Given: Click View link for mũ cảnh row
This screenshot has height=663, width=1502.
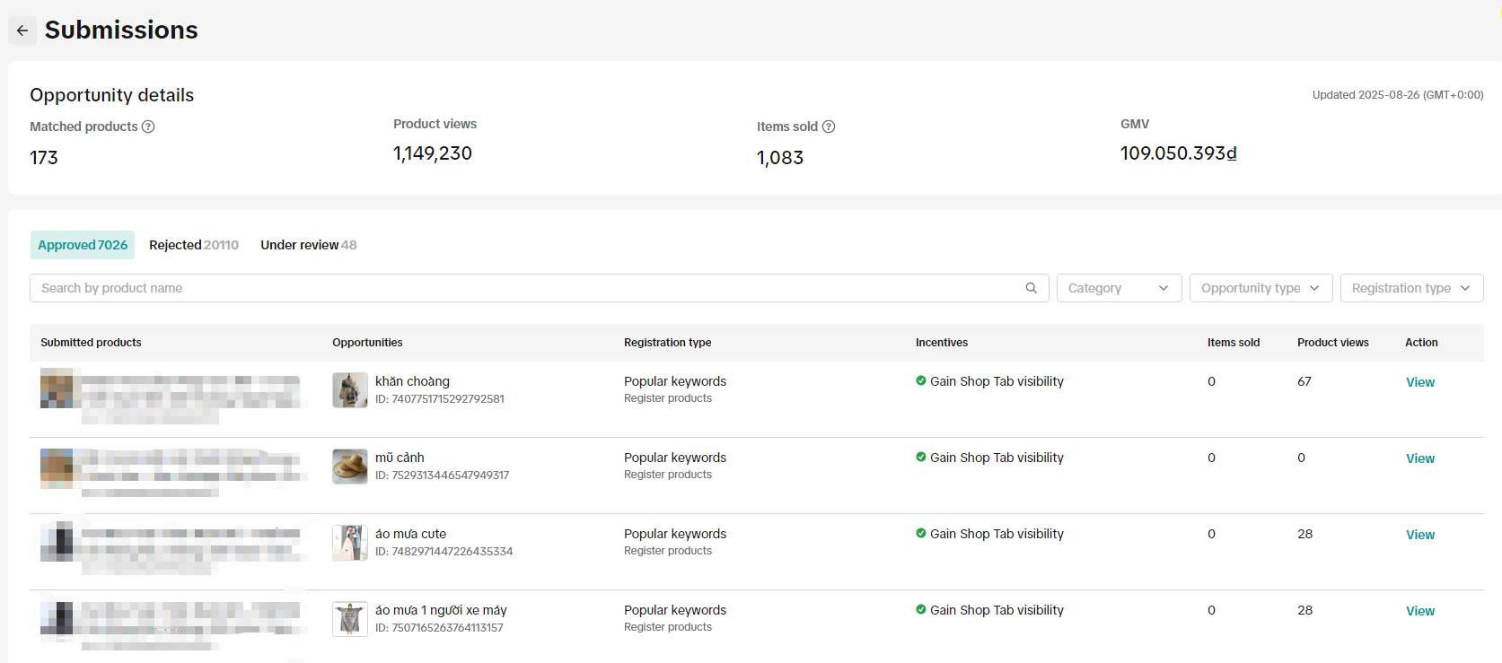Looking at the screenshot, I should click(x=1419, y=458).
